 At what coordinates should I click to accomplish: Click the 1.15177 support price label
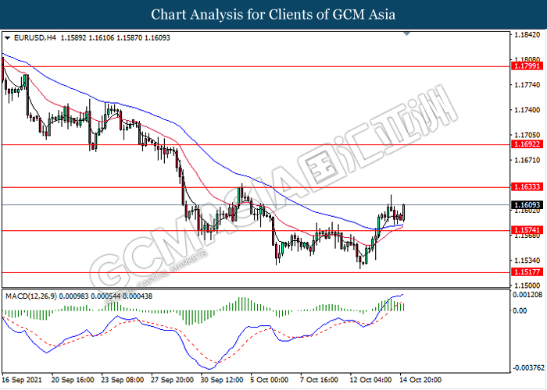[527, 271]
